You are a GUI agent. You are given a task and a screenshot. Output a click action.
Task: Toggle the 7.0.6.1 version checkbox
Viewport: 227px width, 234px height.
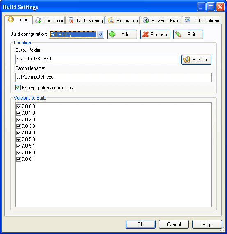tap(18, 159)
